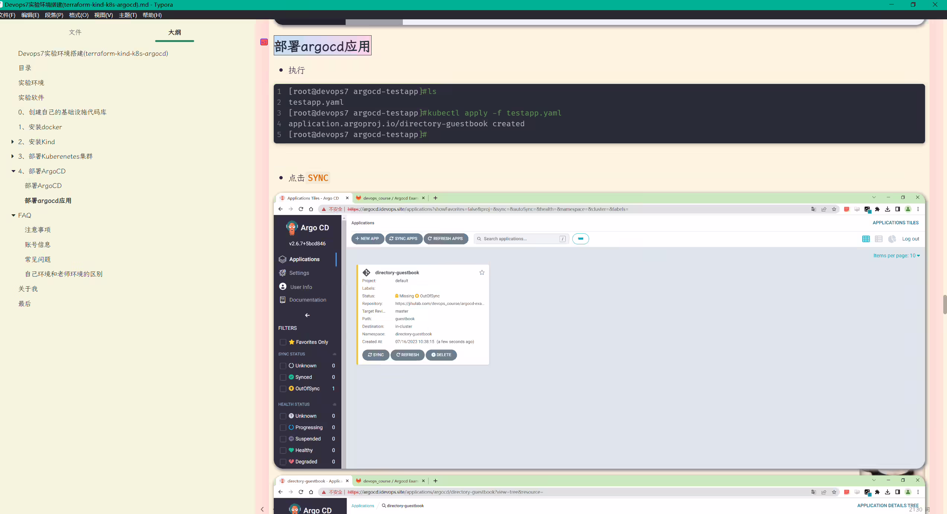This screenshot has width=947, height=514.
Task: Click the home icon on the Applications Tiles page
Action: (x=311, y=209)
